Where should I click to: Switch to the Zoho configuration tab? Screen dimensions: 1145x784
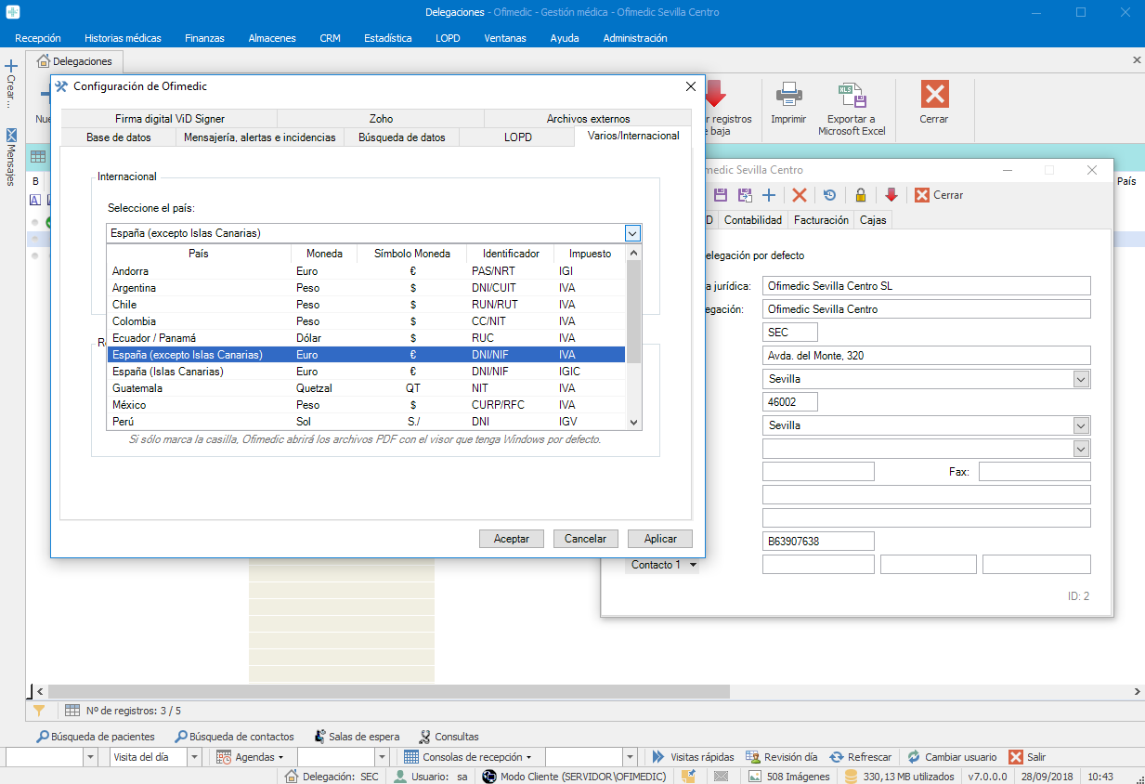[381, 119]
